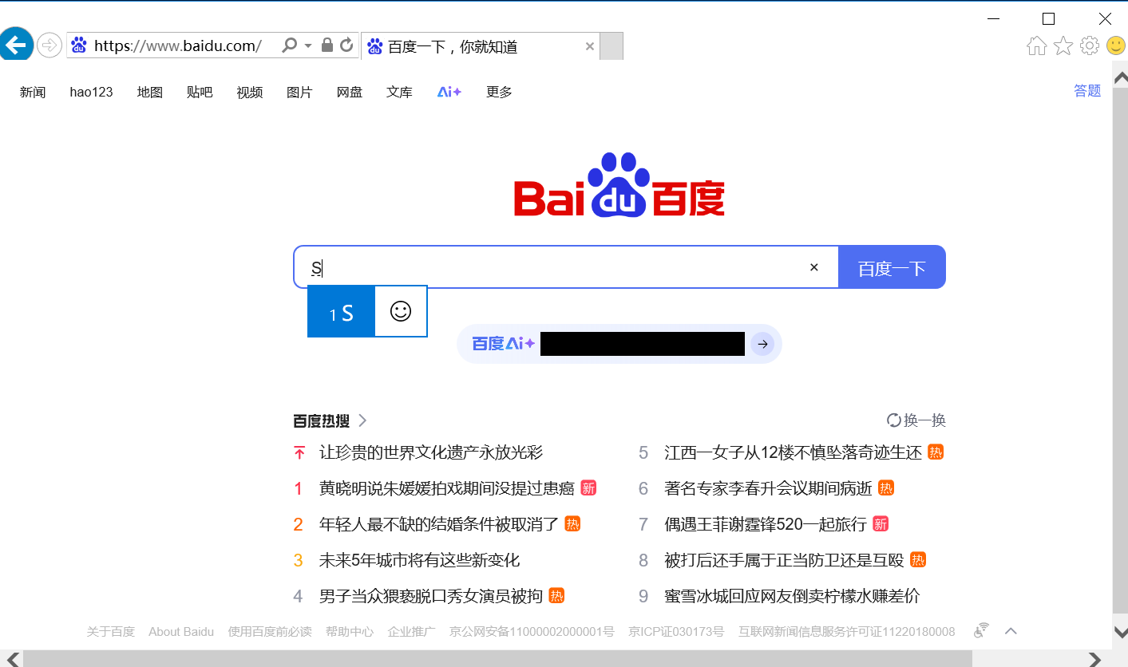Open 京ICP证030173号 footer link
The width and height of the screenshot is (1128, 667).
point(676,631)
